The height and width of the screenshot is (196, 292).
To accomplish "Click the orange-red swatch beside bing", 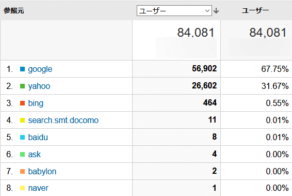I will coord(22,103).
